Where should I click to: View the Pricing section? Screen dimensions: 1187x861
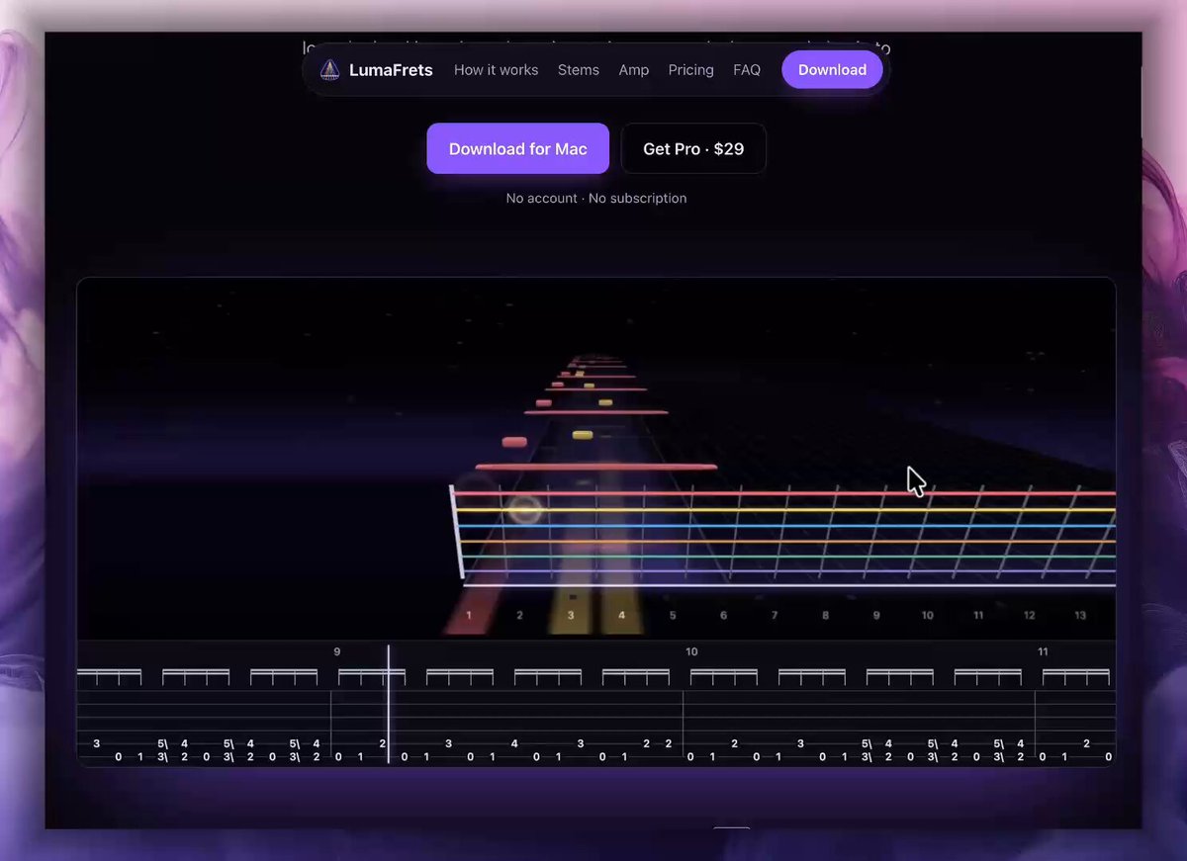tap(690, 70)
